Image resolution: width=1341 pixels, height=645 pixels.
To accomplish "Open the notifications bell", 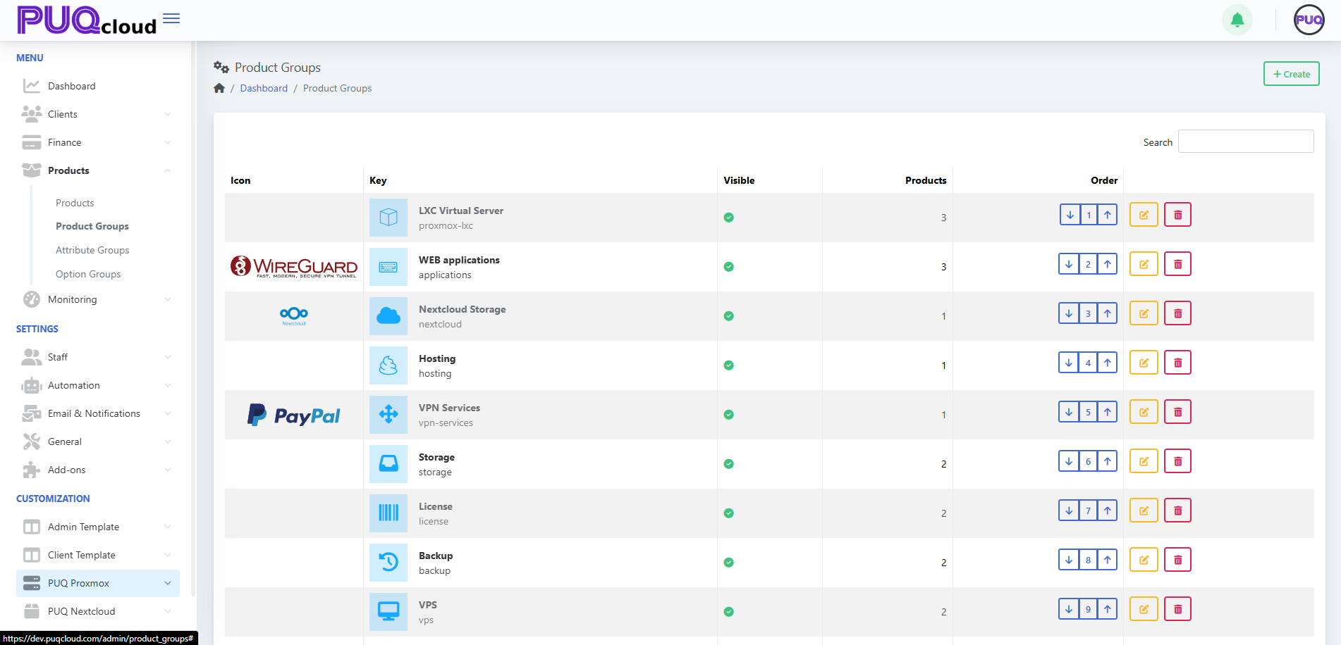I will 1237,20.
